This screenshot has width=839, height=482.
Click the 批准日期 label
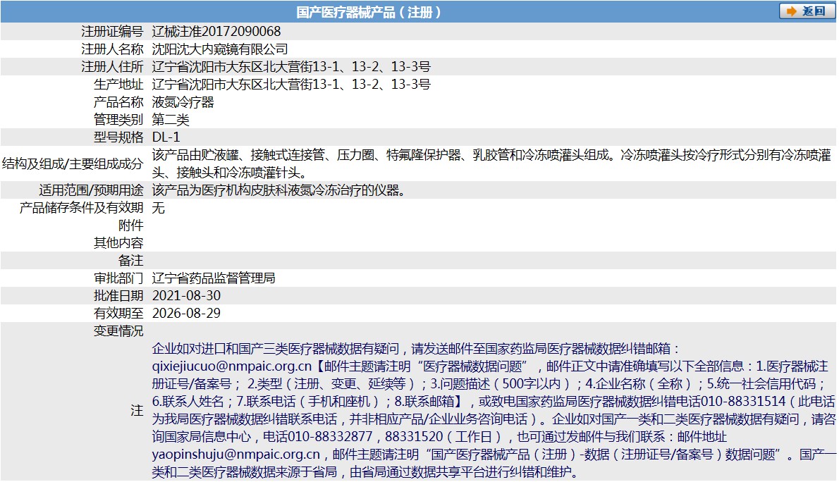[x=118, y=296]
